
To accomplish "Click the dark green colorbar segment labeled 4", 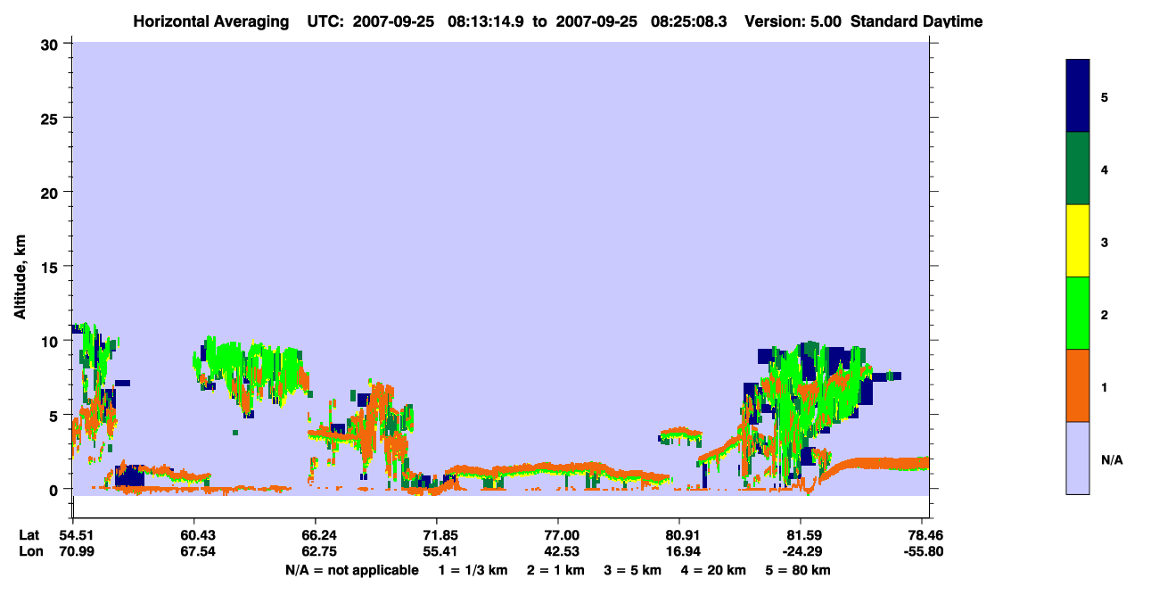I will click(1078, 169).
